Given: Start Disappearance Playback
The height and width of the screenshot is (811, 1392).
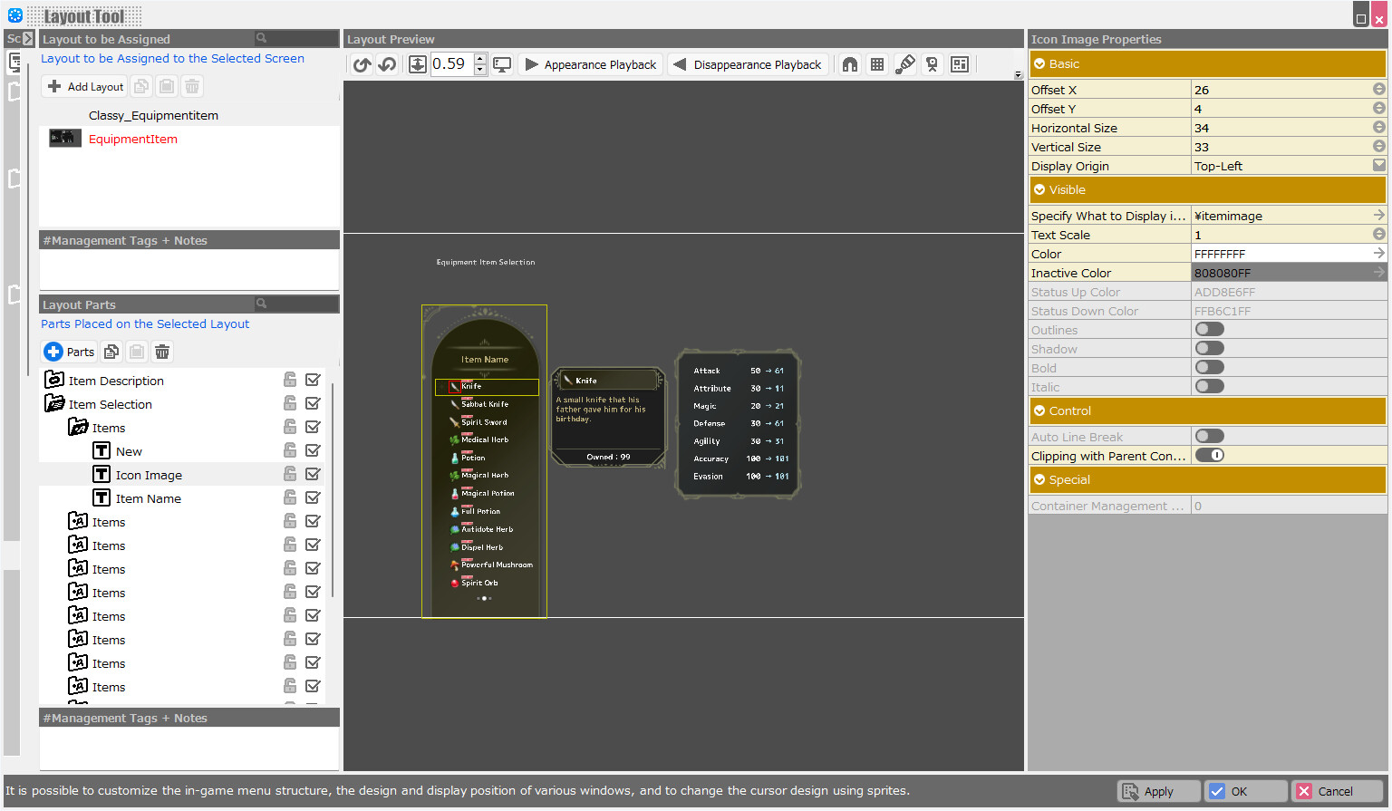Looking at the screenshot, I should point(748,64).
